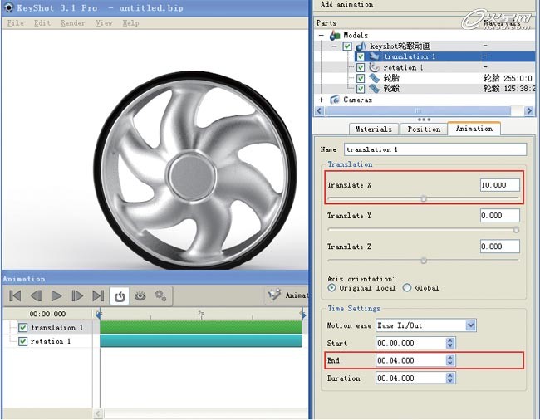Click the Translate Y slider handle
Image resolution: width=540 pixels, height=420 pixels.
pyautogui.click(x=516, y=229)
